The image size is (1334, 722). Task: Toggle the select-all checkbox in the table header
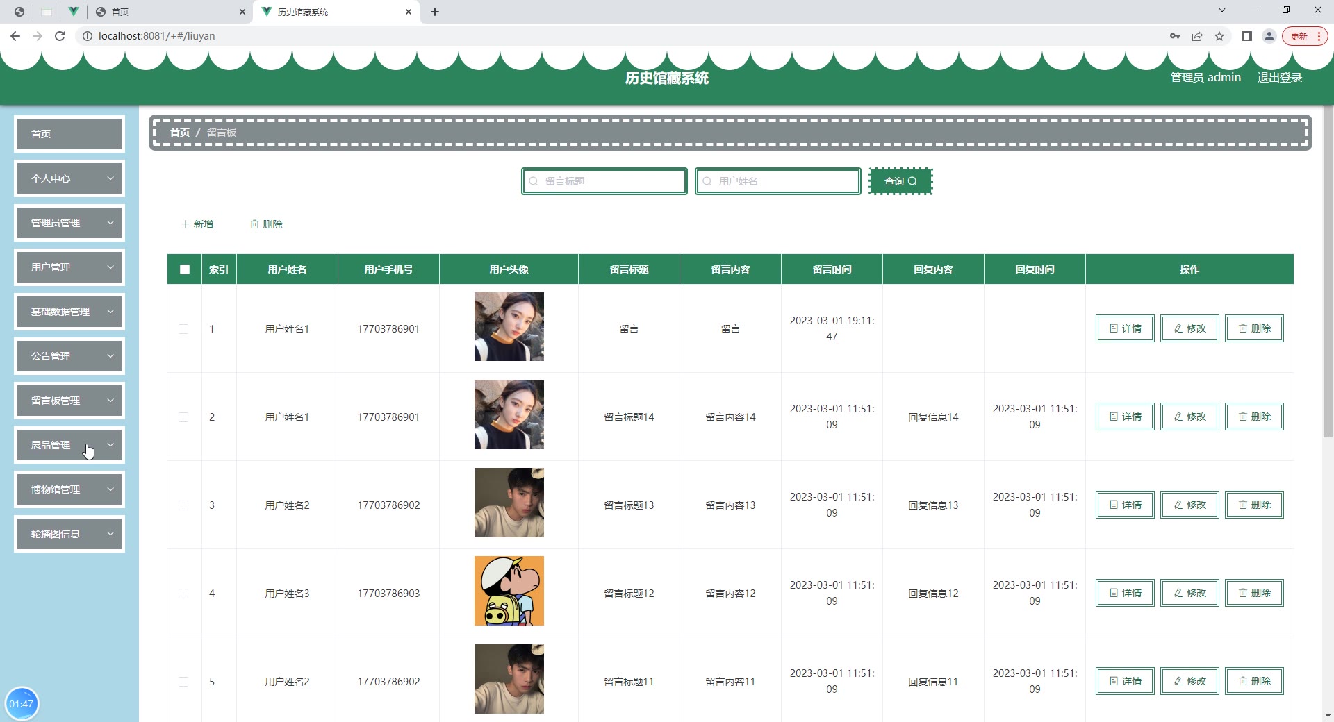point(185,269)
